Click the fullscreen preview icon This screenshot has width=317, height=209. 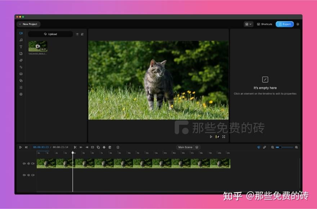tap(224, 137)
